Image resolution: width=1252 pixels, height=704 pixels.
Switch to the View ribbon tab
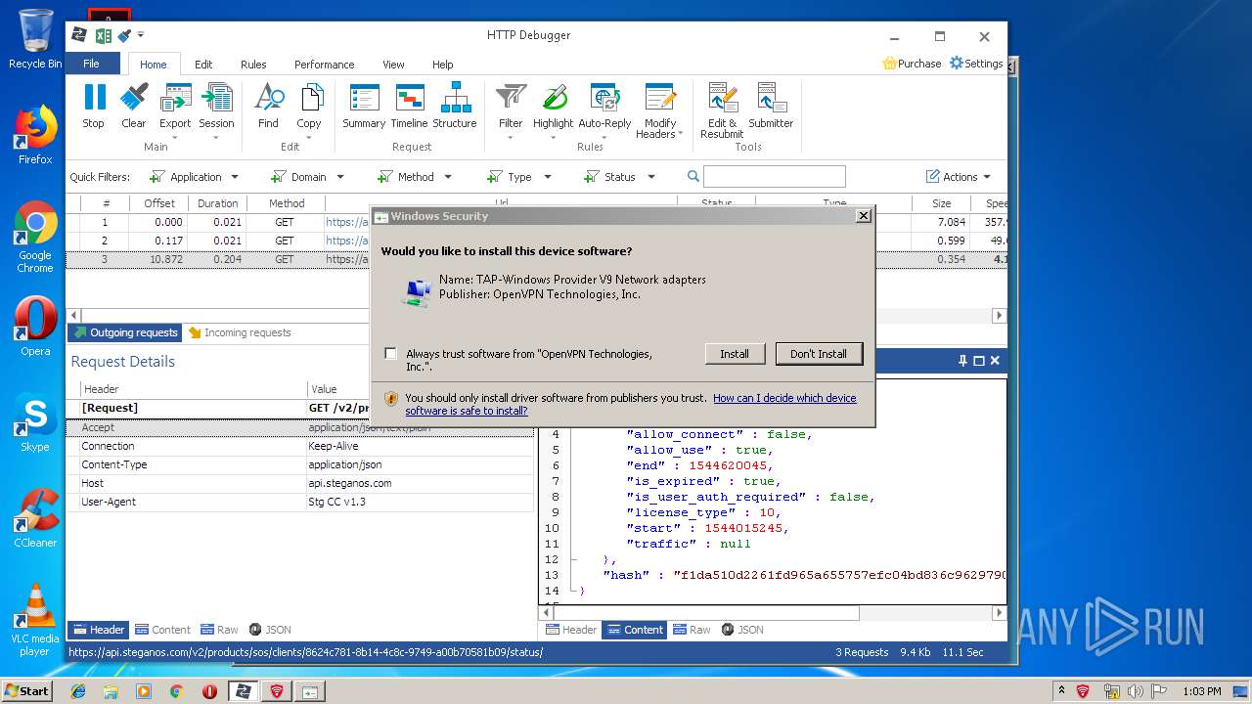393,65
